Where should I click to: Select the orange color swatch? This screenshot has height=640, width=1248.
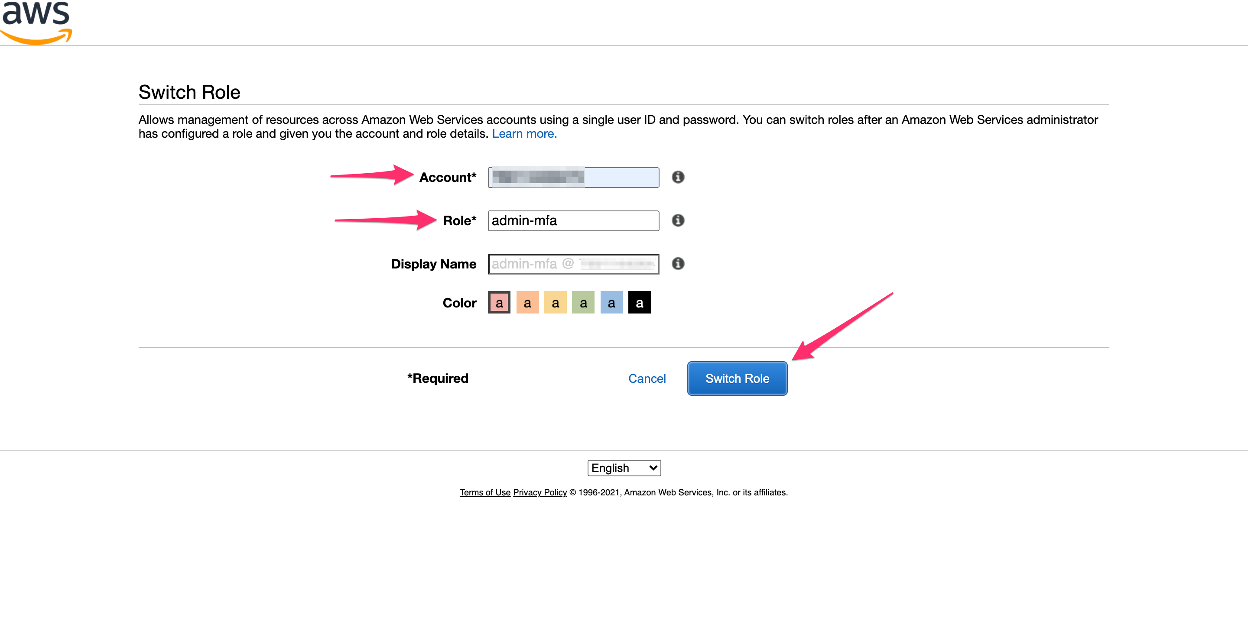527,303
